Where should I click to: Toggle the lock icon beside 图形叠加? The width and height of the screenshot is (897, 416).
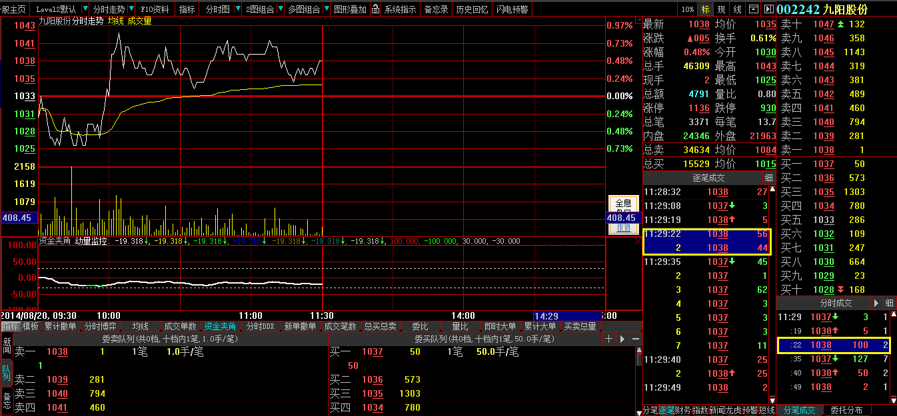(x=375, y=9)
